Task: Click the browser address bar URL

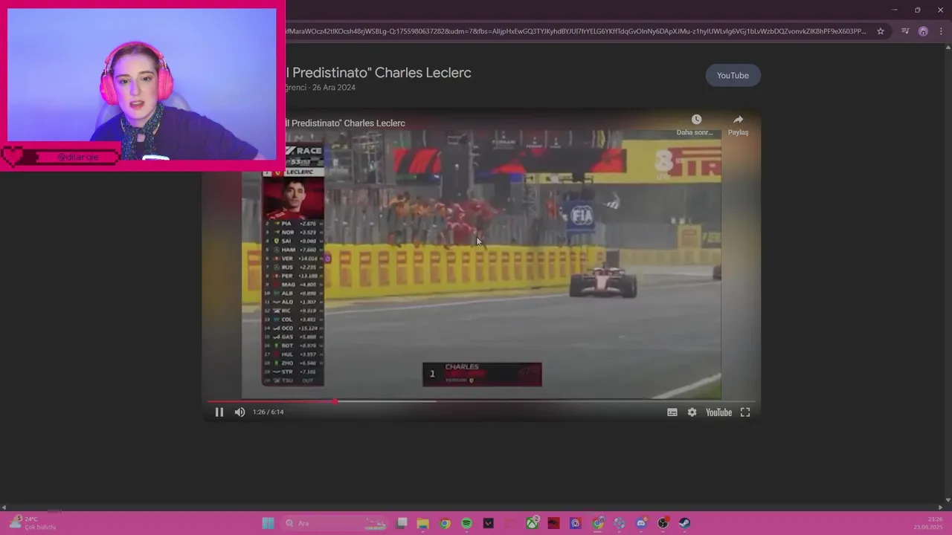Action: tap(575, 31)
